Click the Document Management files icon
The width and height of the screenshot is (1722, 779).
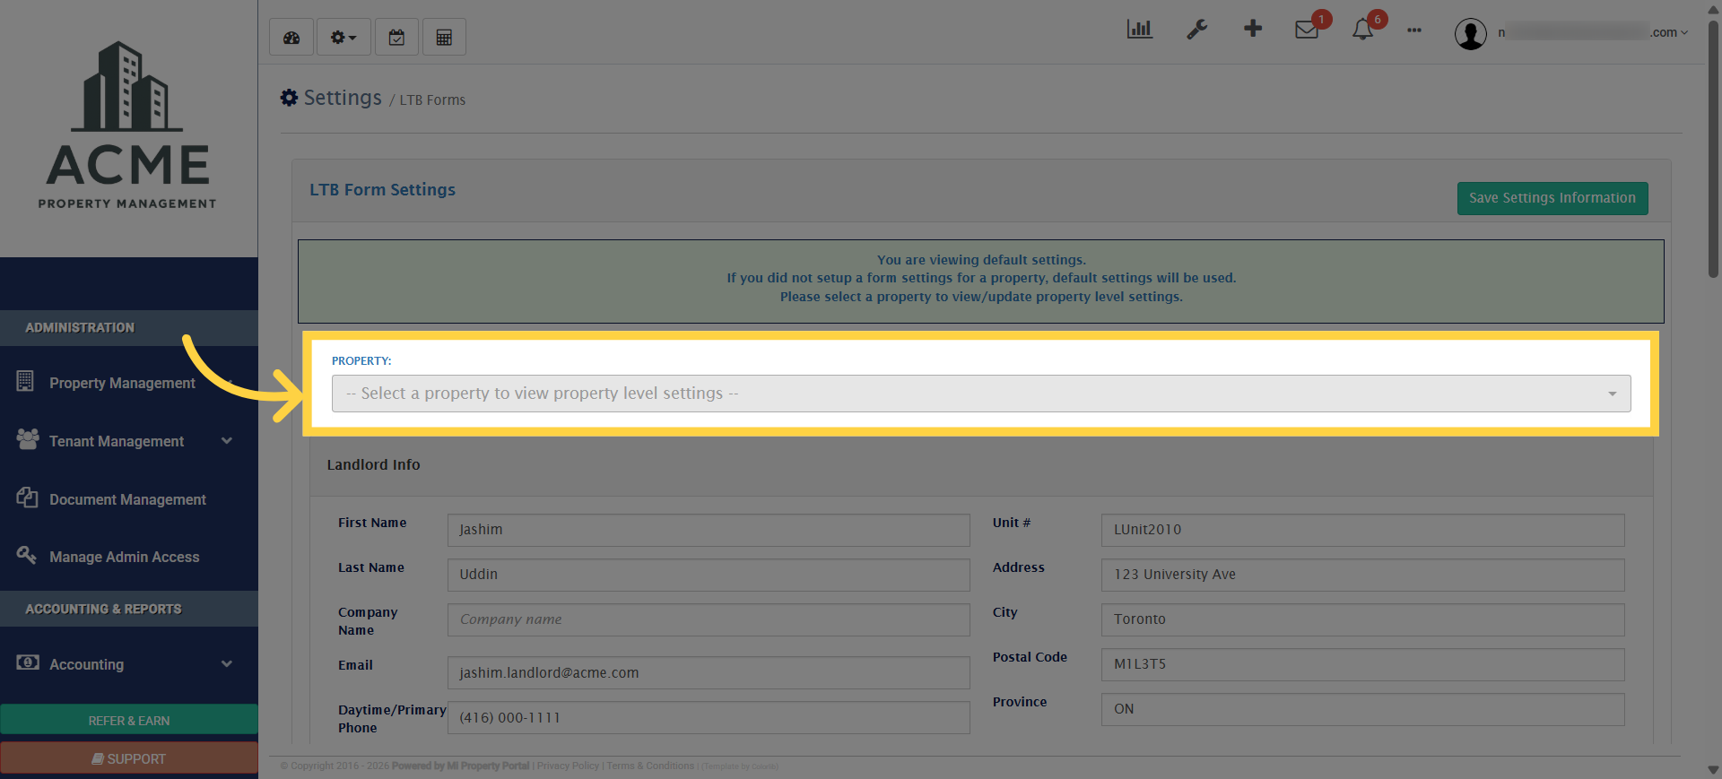pos(27,498)
